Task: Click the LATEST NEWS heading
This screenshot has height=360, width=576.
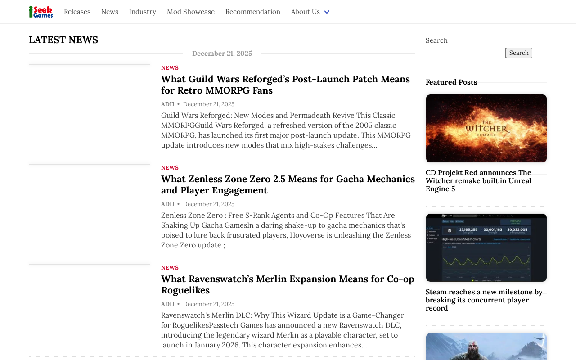Action: pyautogui.click(x=63, y=40)
